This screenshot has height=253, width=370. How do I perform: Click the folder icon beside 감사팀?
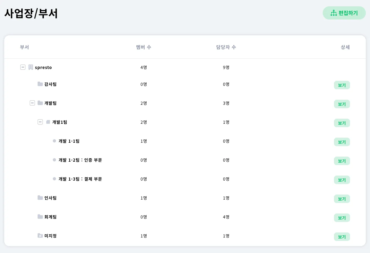click(40, 84)
